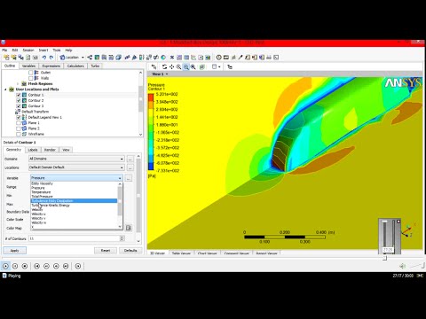
Task: Click the ellipsis button beside Variable
Action: pos(129,178)
